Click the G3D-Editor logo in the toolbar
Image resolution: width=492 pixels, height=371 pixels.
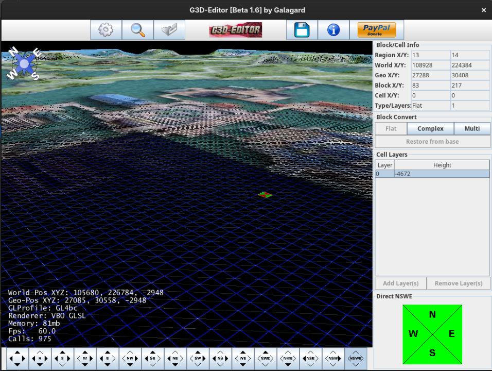pyautogui.click(x=235, y=29)
